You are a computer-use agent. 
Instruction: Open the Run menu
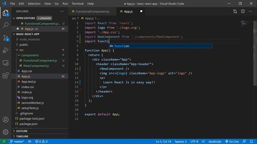[x=65, y=4]
